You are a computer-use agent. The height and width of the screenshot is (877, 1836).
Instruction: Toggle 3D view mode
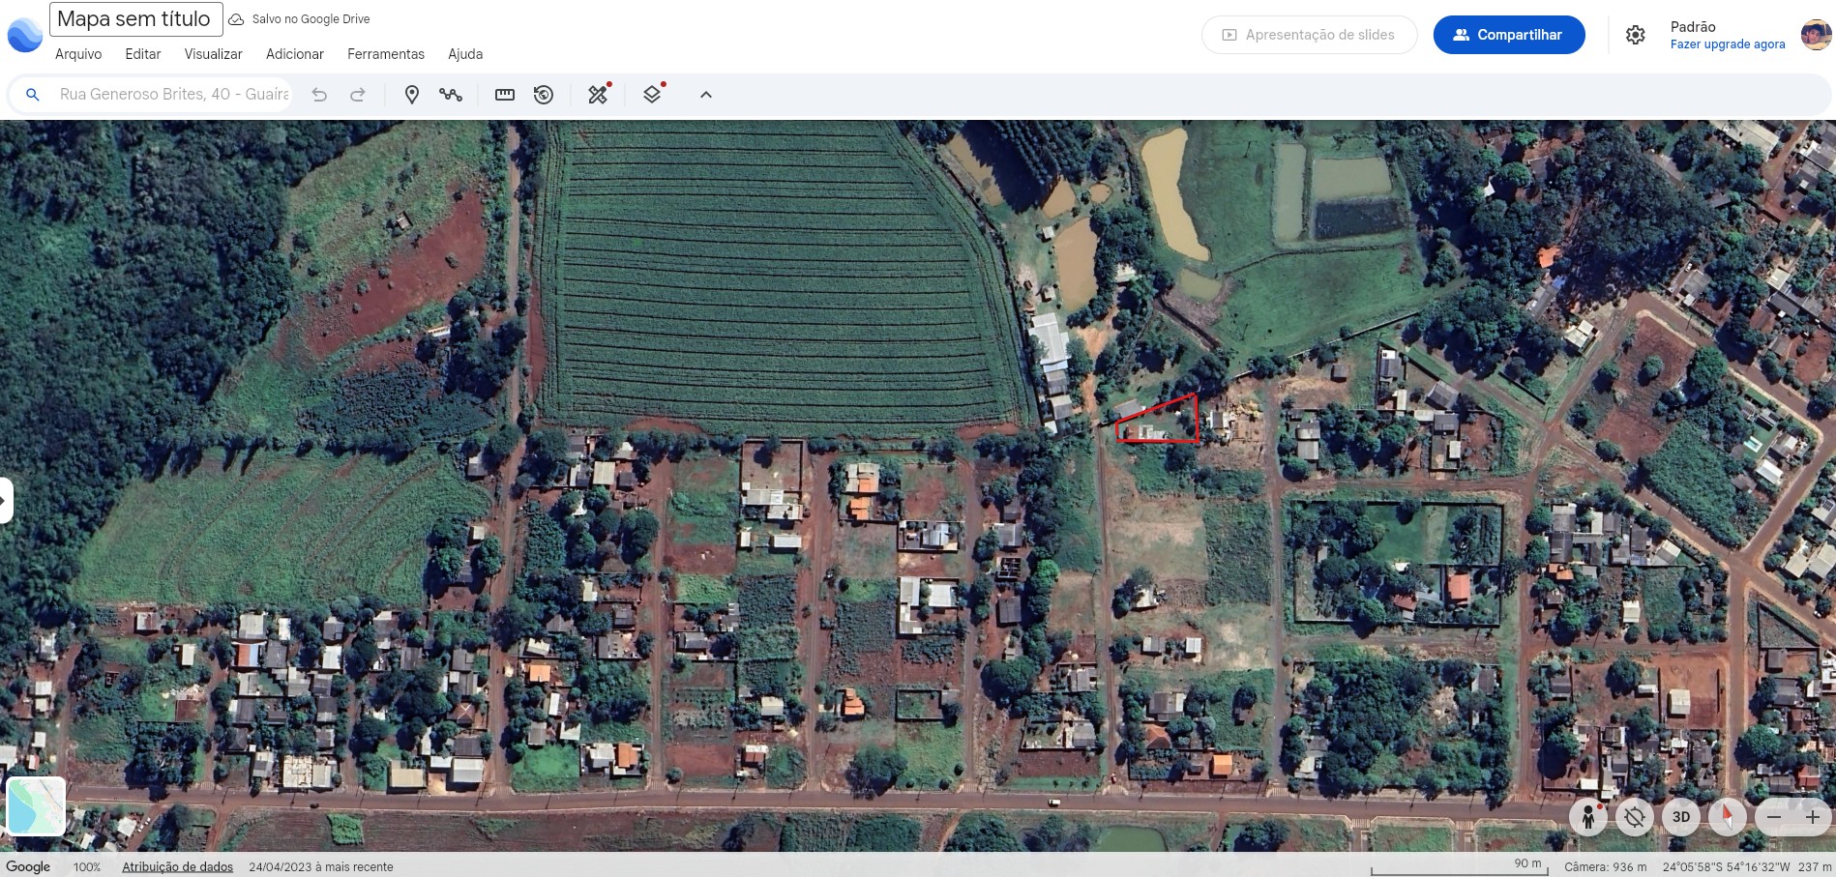tap(1681, 817)
